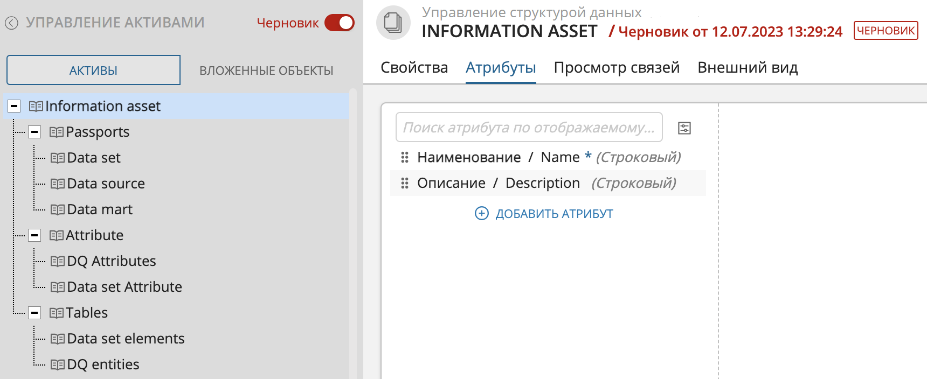Image resolution: width=927 pixels, height=379 pixels.
Task: Collapse the Attribute tree node
Action: (x=34, y=235)
